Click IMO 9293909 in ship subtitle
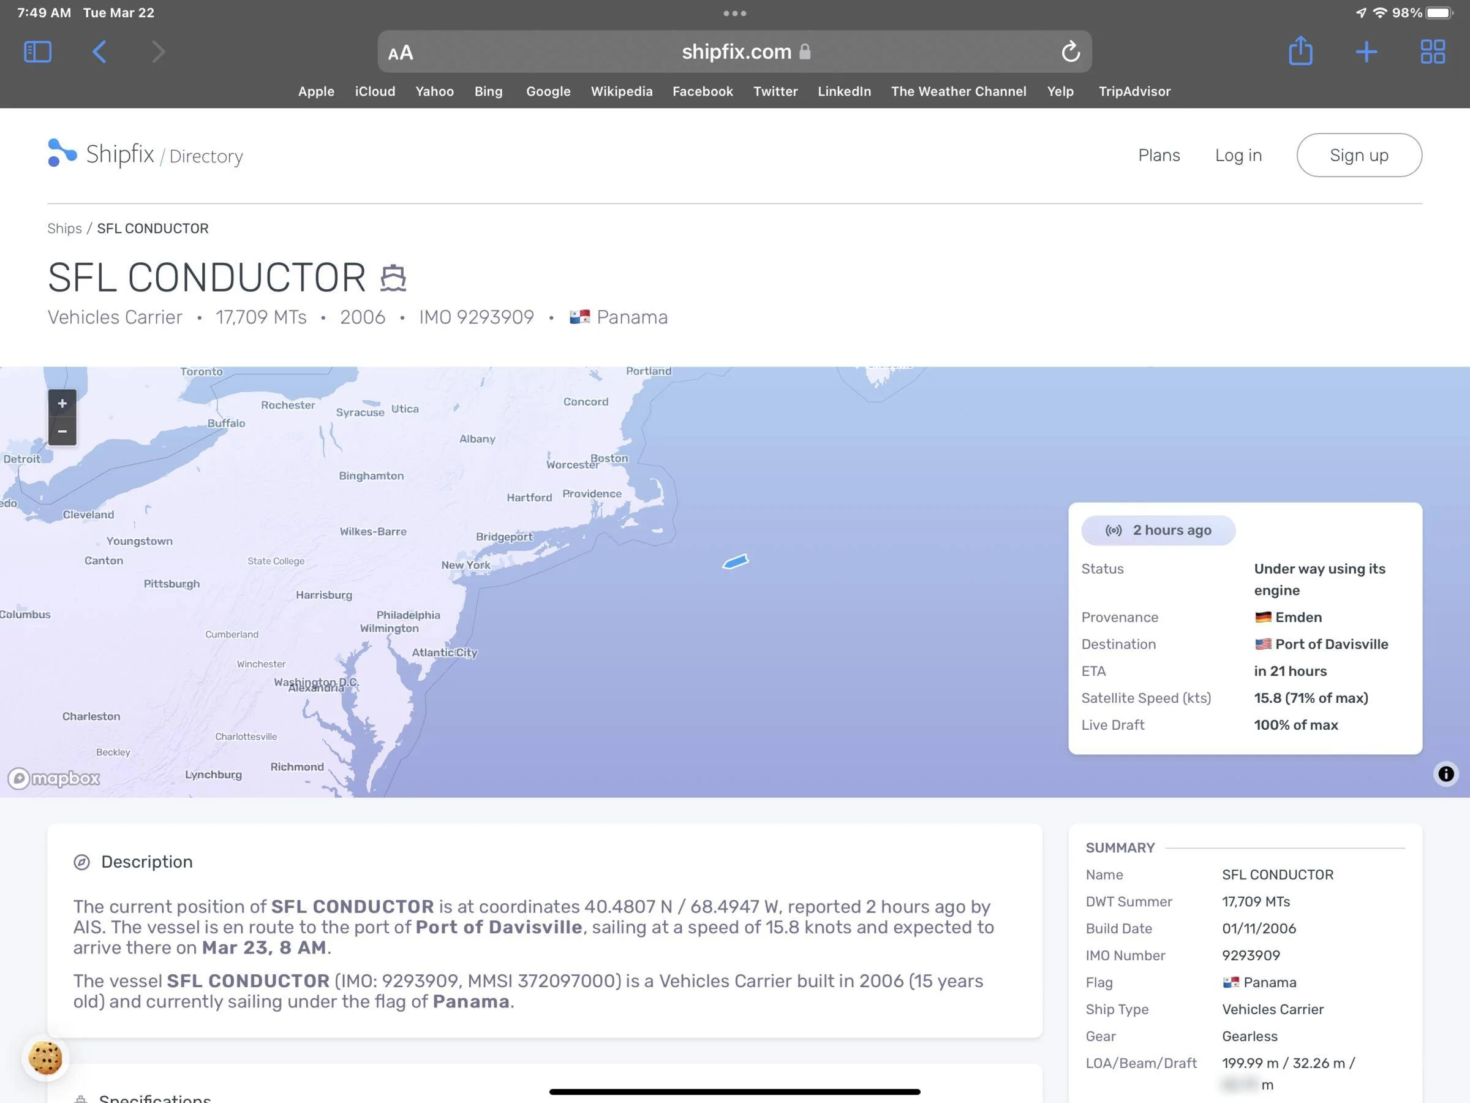Viewport: 1470px width, 1103px height. pos(477,317)
